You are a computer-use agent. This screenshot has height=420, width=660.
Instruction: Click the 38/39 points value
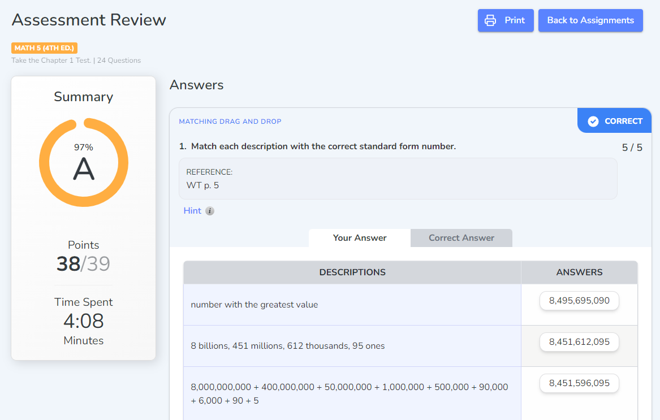click(x=83, y=264)
